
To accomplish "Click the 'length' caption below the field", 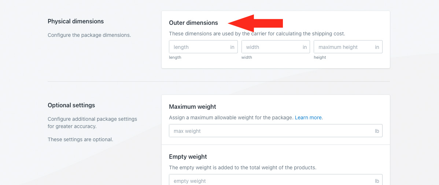I will [x=175, y=57].
